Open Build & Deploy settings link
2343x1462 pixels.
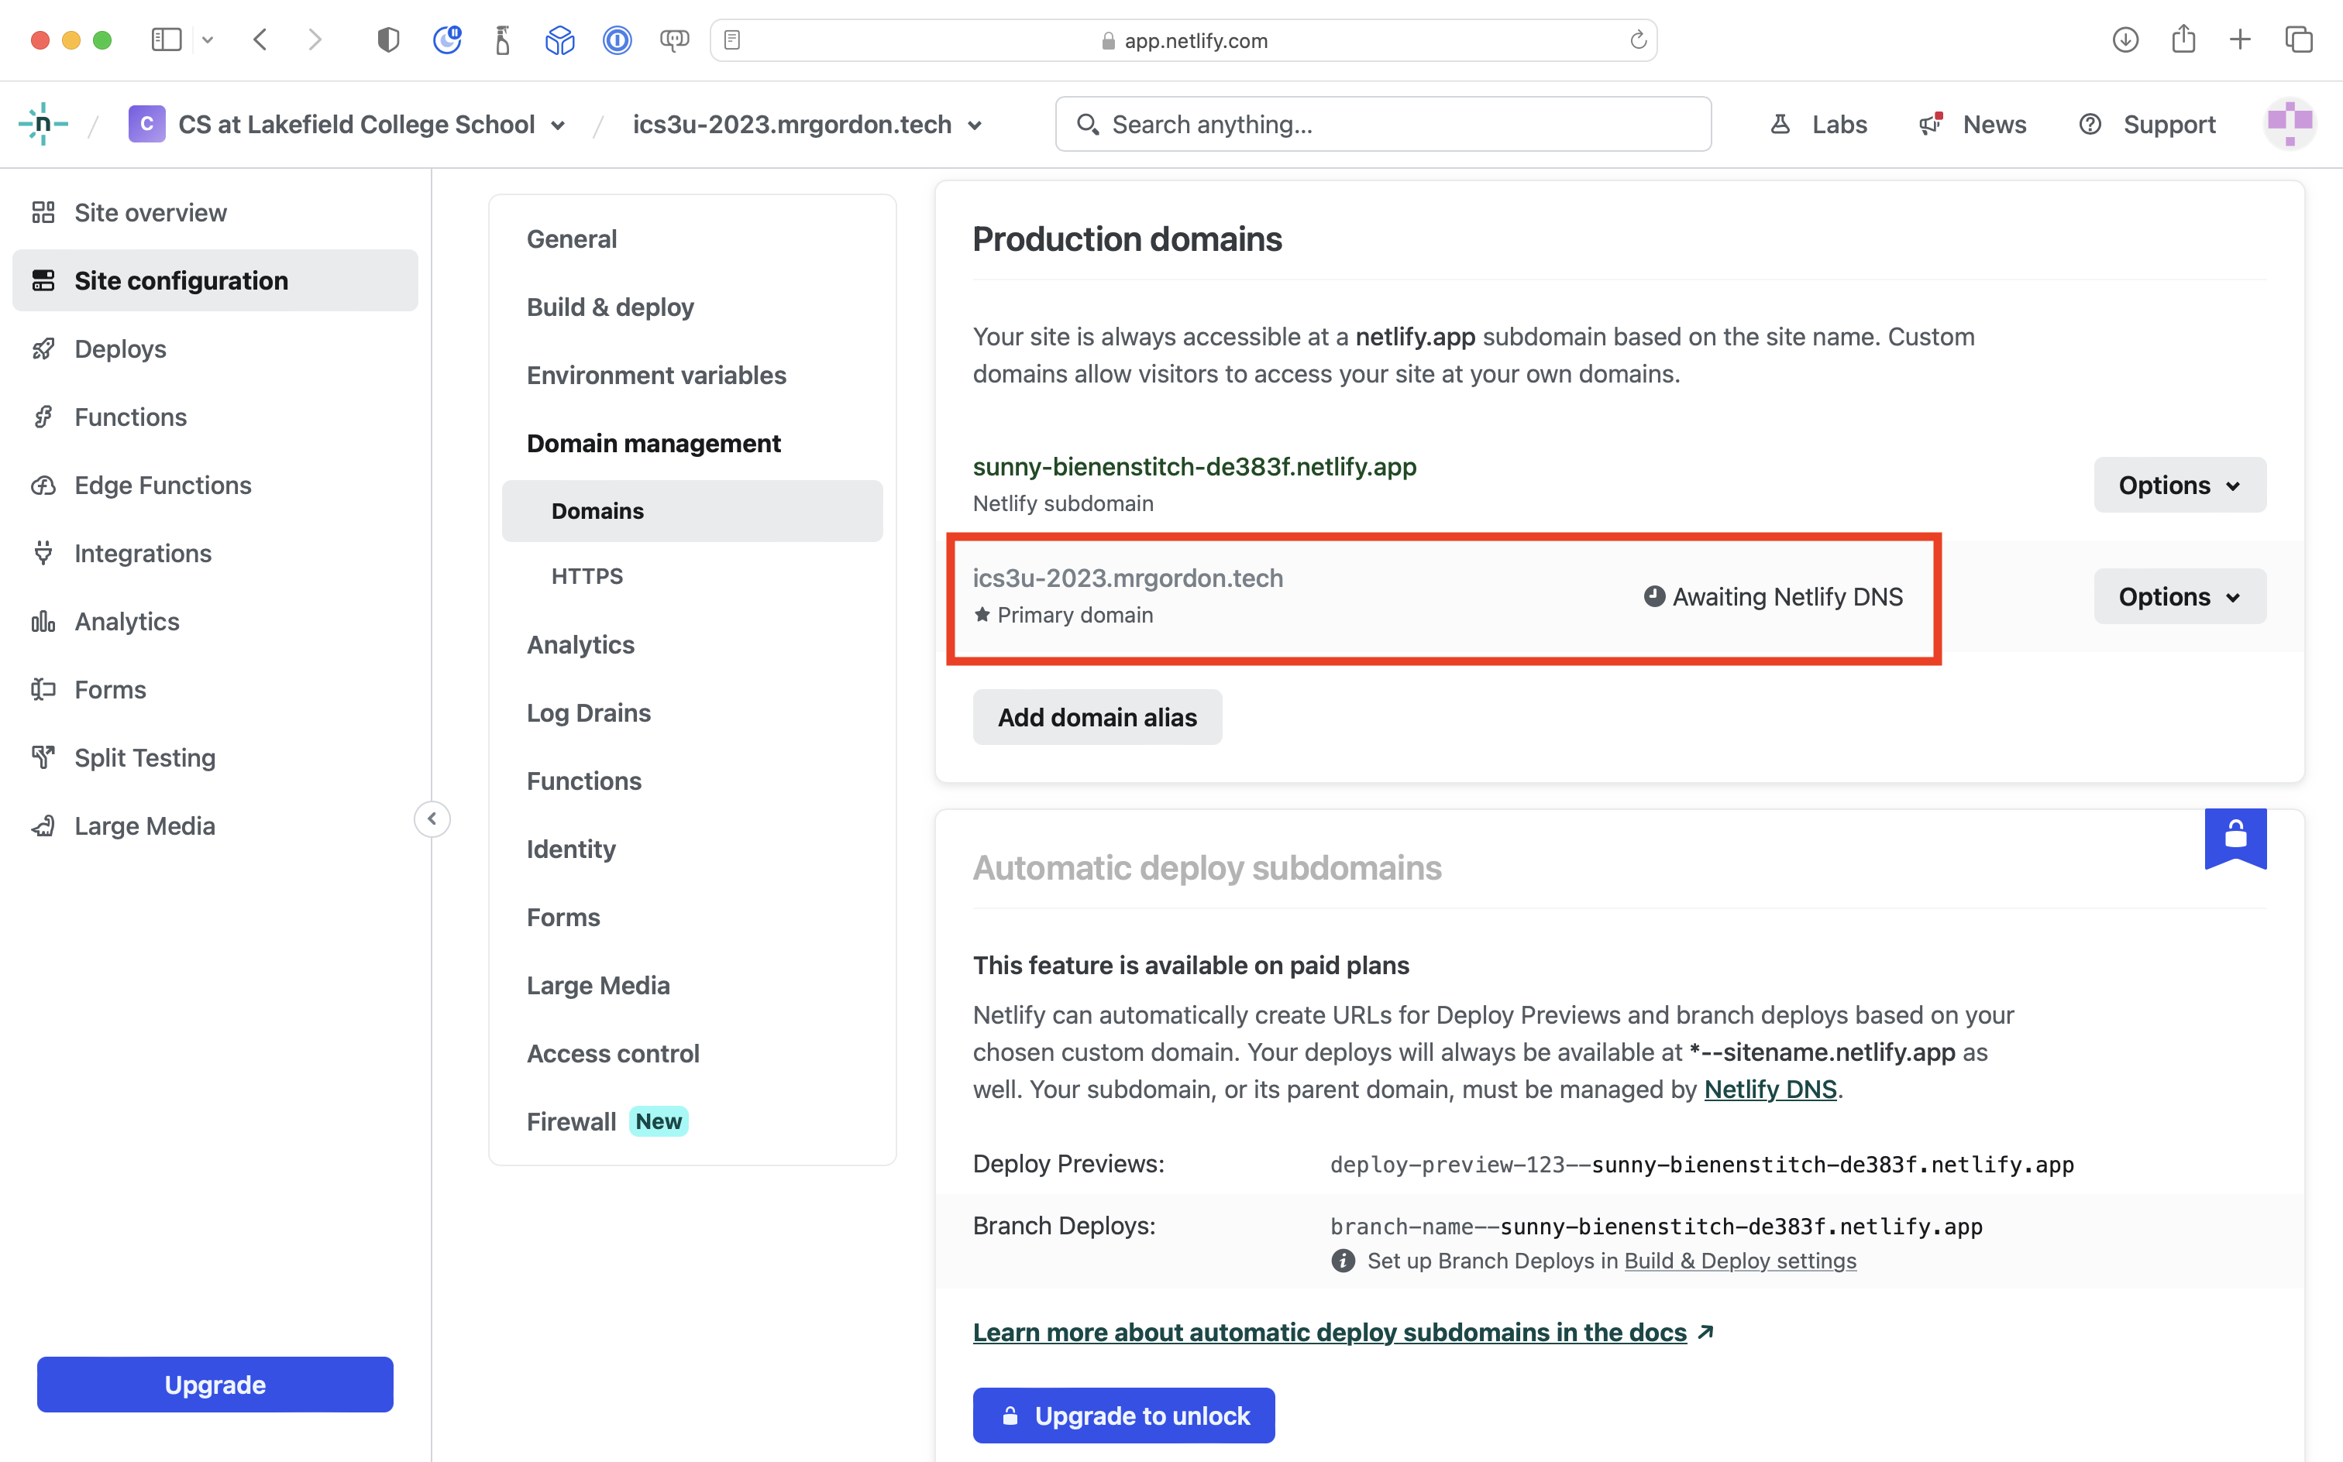1740,1261
